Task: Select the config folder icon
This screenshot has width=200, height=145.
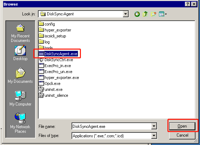Action: [x=41, y=24]
